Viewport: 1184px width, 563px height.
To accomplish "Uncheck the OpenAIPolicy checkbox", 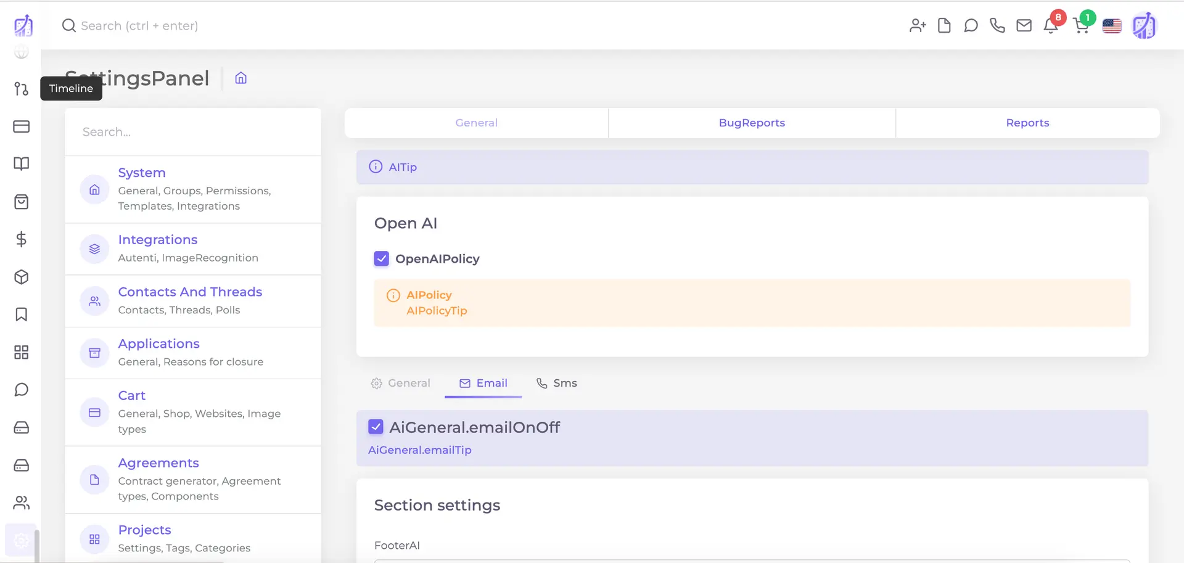I will coord(381,258).
